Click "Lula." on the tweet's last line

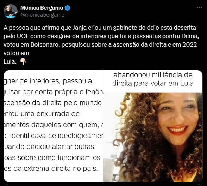click(10, 62)
